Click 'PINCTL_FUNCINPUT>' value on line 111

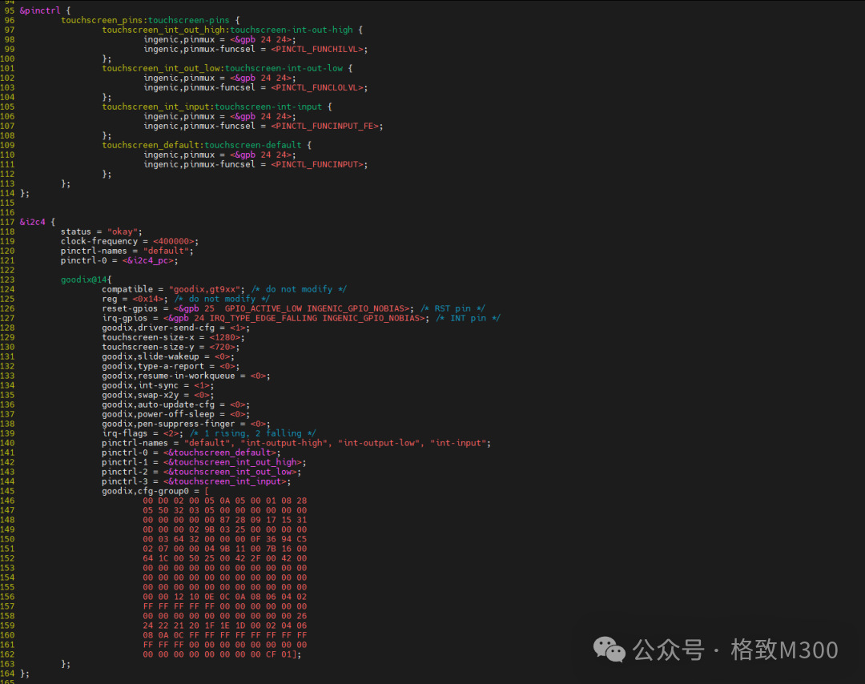click(320, 164)
